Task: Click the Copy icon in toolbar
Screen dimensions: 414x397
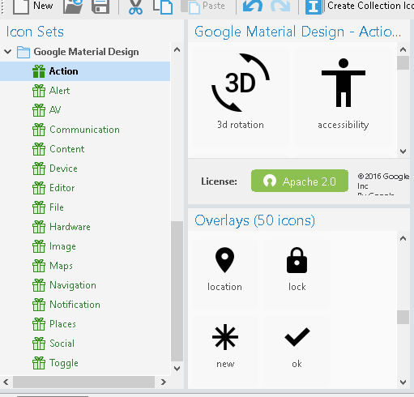Action: (163, 6)
